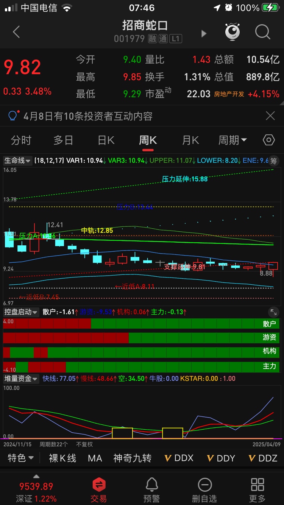Screen dimensions: 284x505
Task: Tap the 深证 index 9539.89 ticker
Action: (36, 492)
